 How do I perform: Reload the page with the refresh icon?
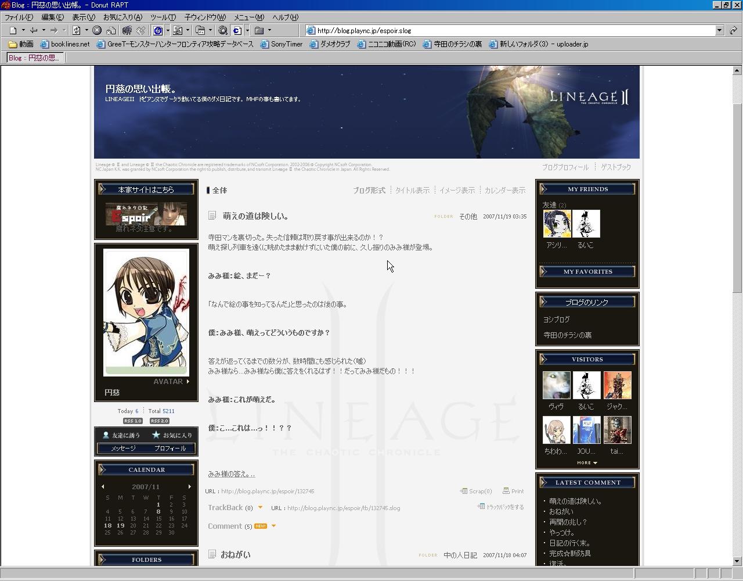point(77,30)
